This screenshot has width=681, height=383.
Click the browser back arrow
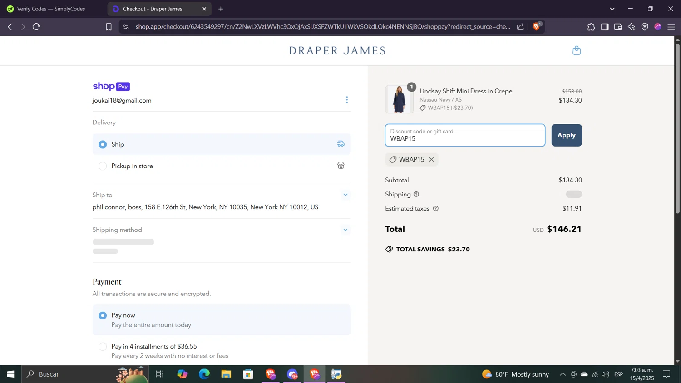click(10, 27)
